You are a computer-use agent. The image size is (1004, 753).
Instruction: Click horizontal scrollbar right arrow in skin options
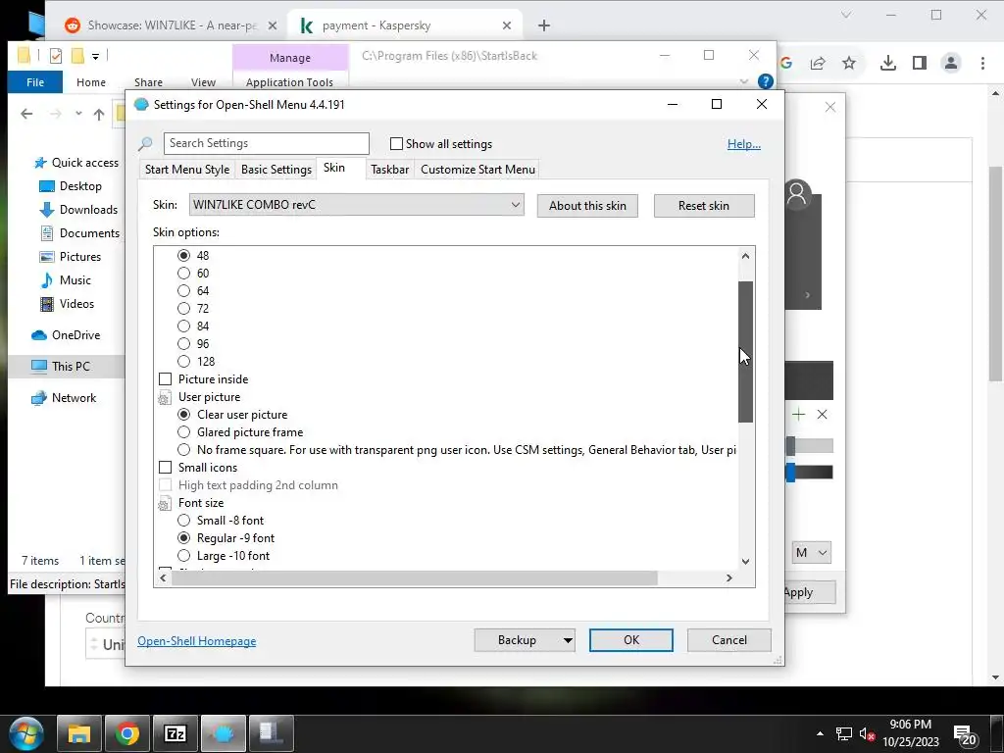728,578
